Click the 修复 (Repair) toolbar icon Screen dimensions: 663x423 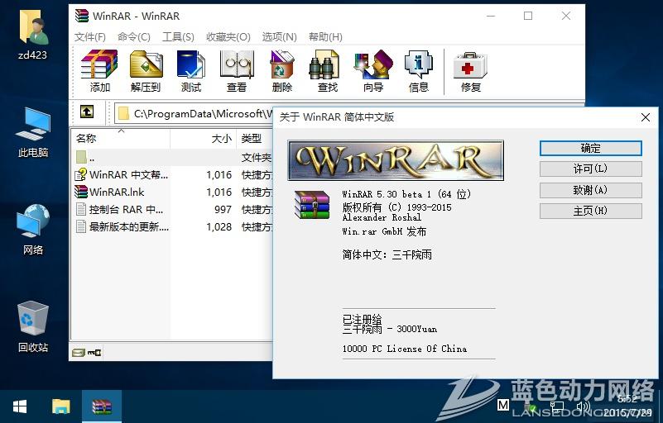[470, 70]
